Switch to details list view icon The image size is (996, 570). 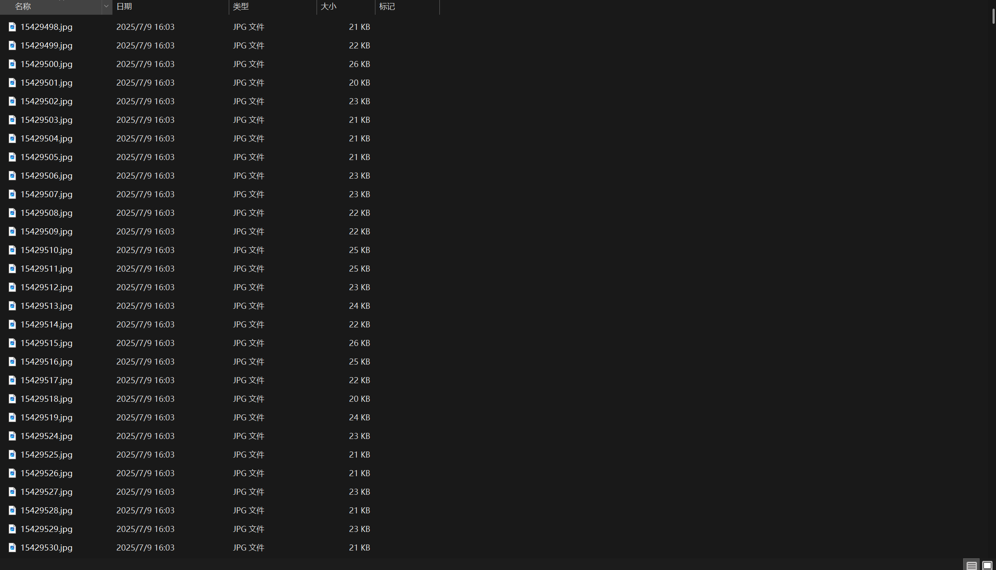click(x=971, y=565)
